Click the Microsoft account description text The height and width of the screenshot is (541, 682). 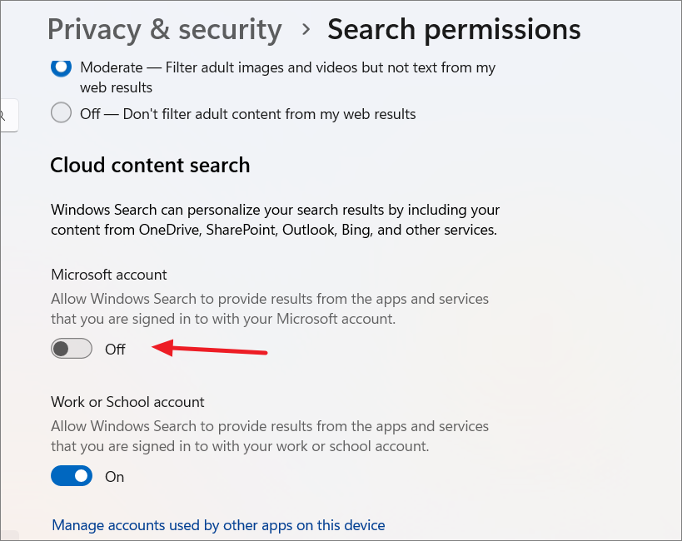(270, 309)
